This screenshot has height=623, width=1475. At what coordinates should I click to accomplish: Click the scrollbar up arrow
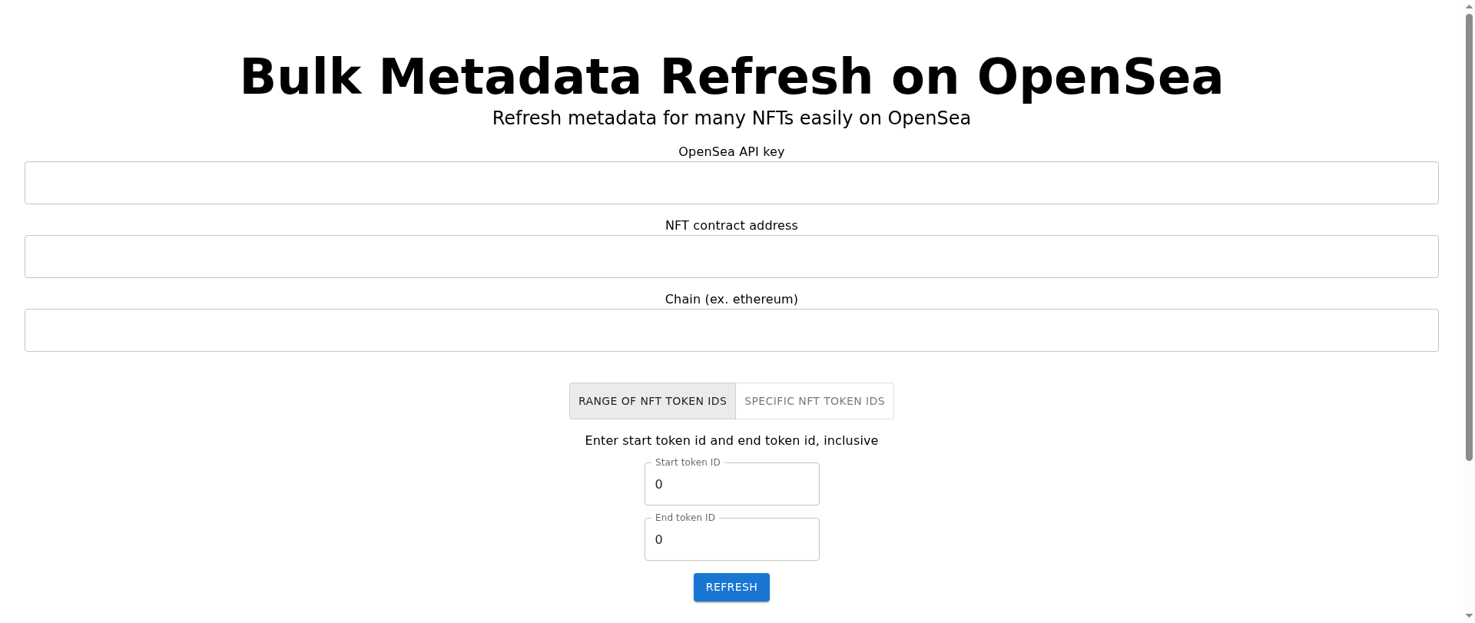(x=1469, y=5)
